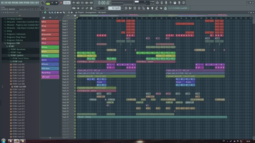This screenshot has height=143, width=255.
Task: Open the EDIT menu
Action: coord(6,3)
